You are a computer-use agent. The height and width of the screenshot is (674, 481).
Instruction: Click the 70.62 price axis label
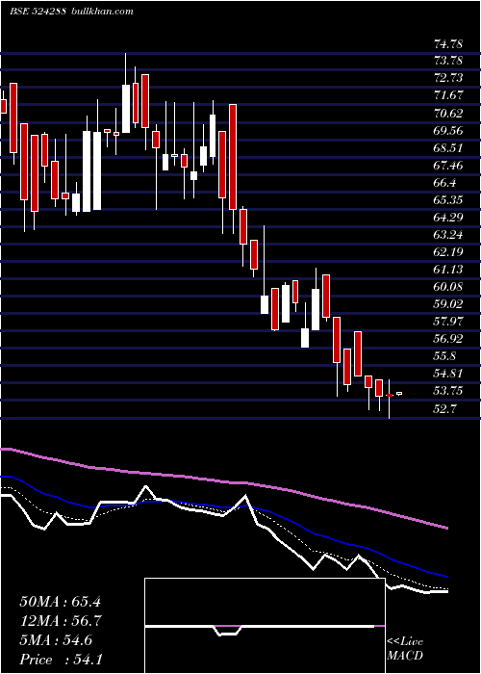click(448, 114)
